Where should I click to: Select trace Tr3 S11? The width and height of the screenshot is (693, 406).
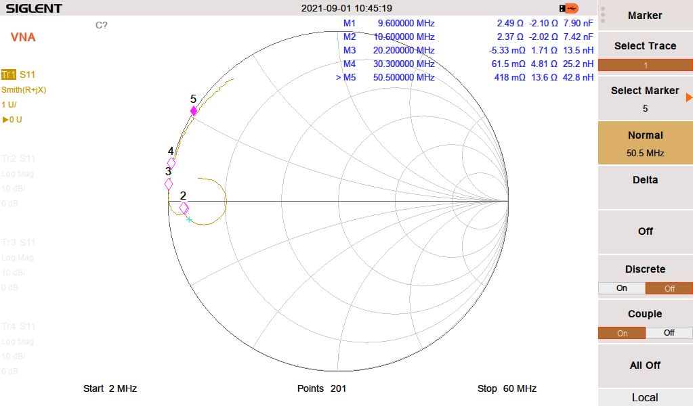pyautogui.click(x=18, y=242)
